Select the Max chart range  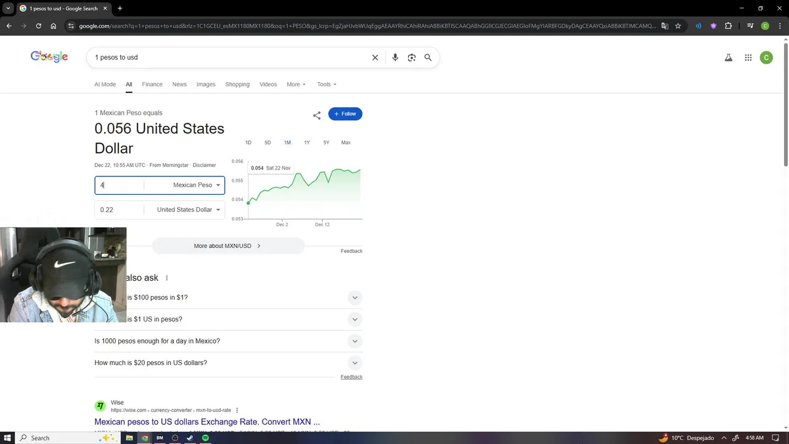[346, 142]
